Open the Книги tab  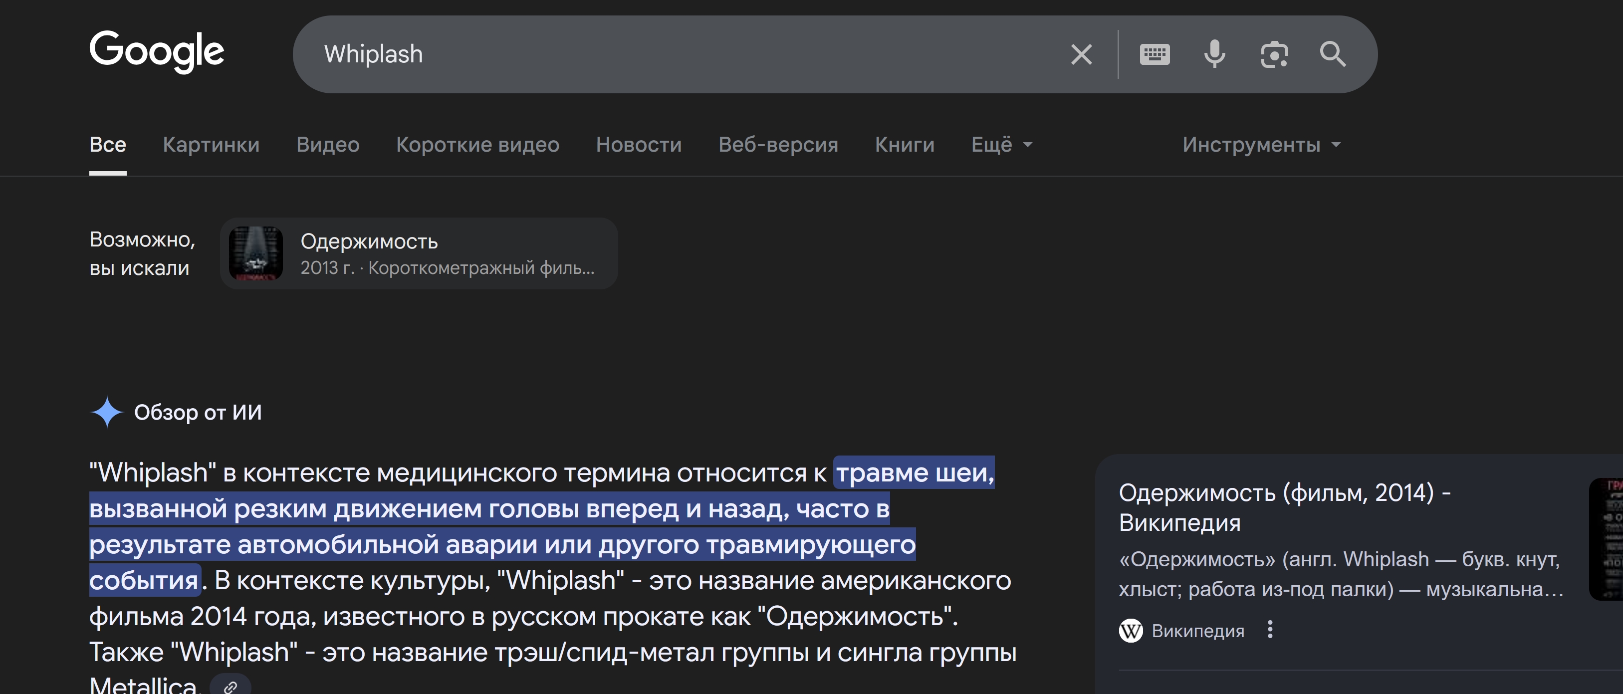[904, 145]
